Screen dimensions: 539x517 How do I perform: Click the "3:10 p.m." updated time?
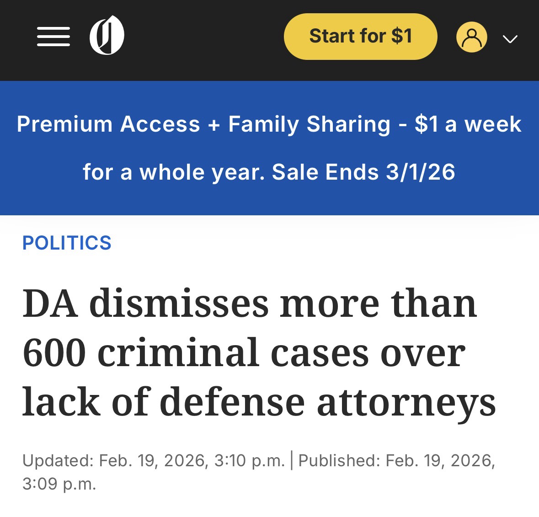[250, 460]
